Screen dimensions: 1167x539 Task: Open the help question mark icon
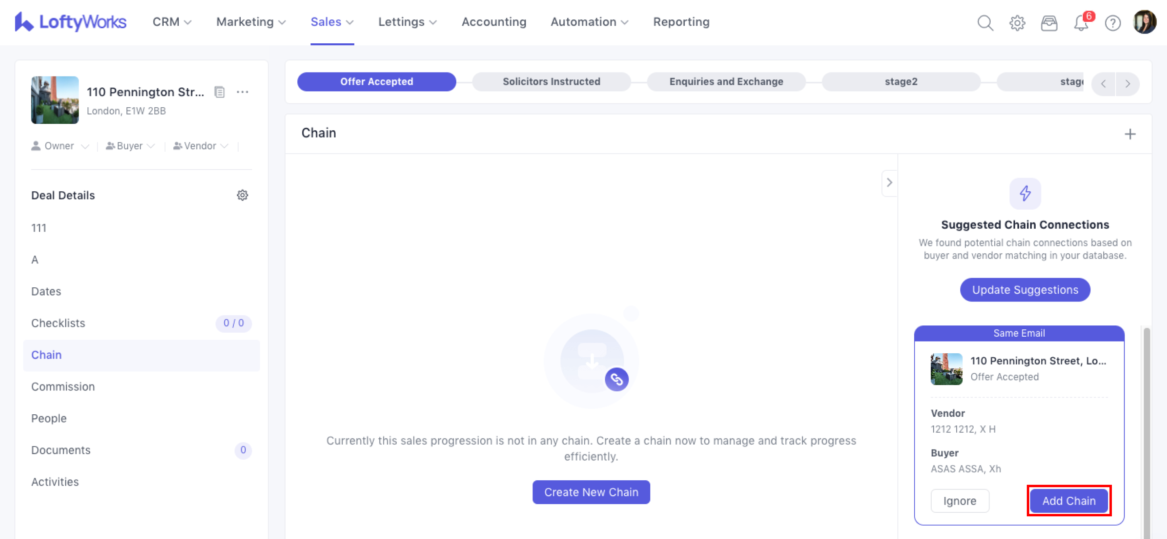point(1113,22)
